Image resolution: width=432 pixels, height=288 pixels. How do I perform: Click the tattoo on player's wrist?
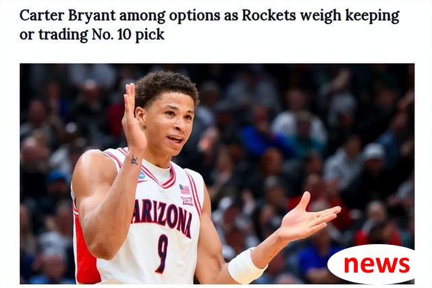pyautogui.click(x=134, y=160)
